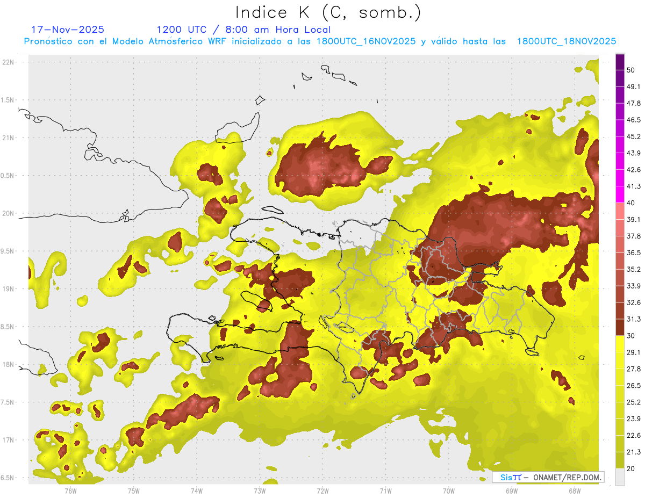Click the '49.1' color scale value
This screenshot has height=498, width=645.
(x=634, y=86)
